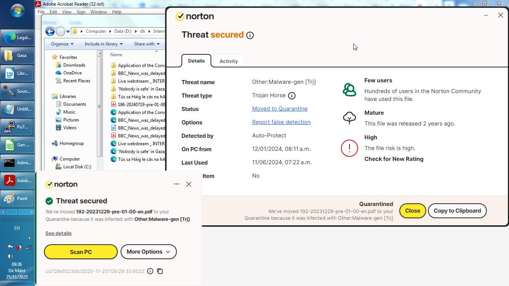The height and width of the screenshot is (286, 509).
Task: Select Recent Places in navigation pane
Action: [76, 81]
